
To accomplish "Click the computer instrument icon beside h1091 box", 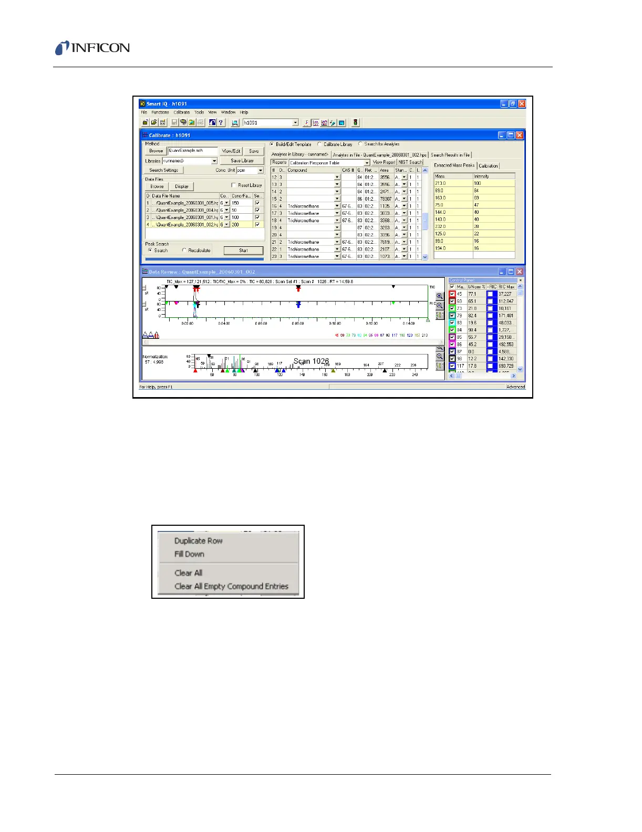I will [x=235, y=122].
